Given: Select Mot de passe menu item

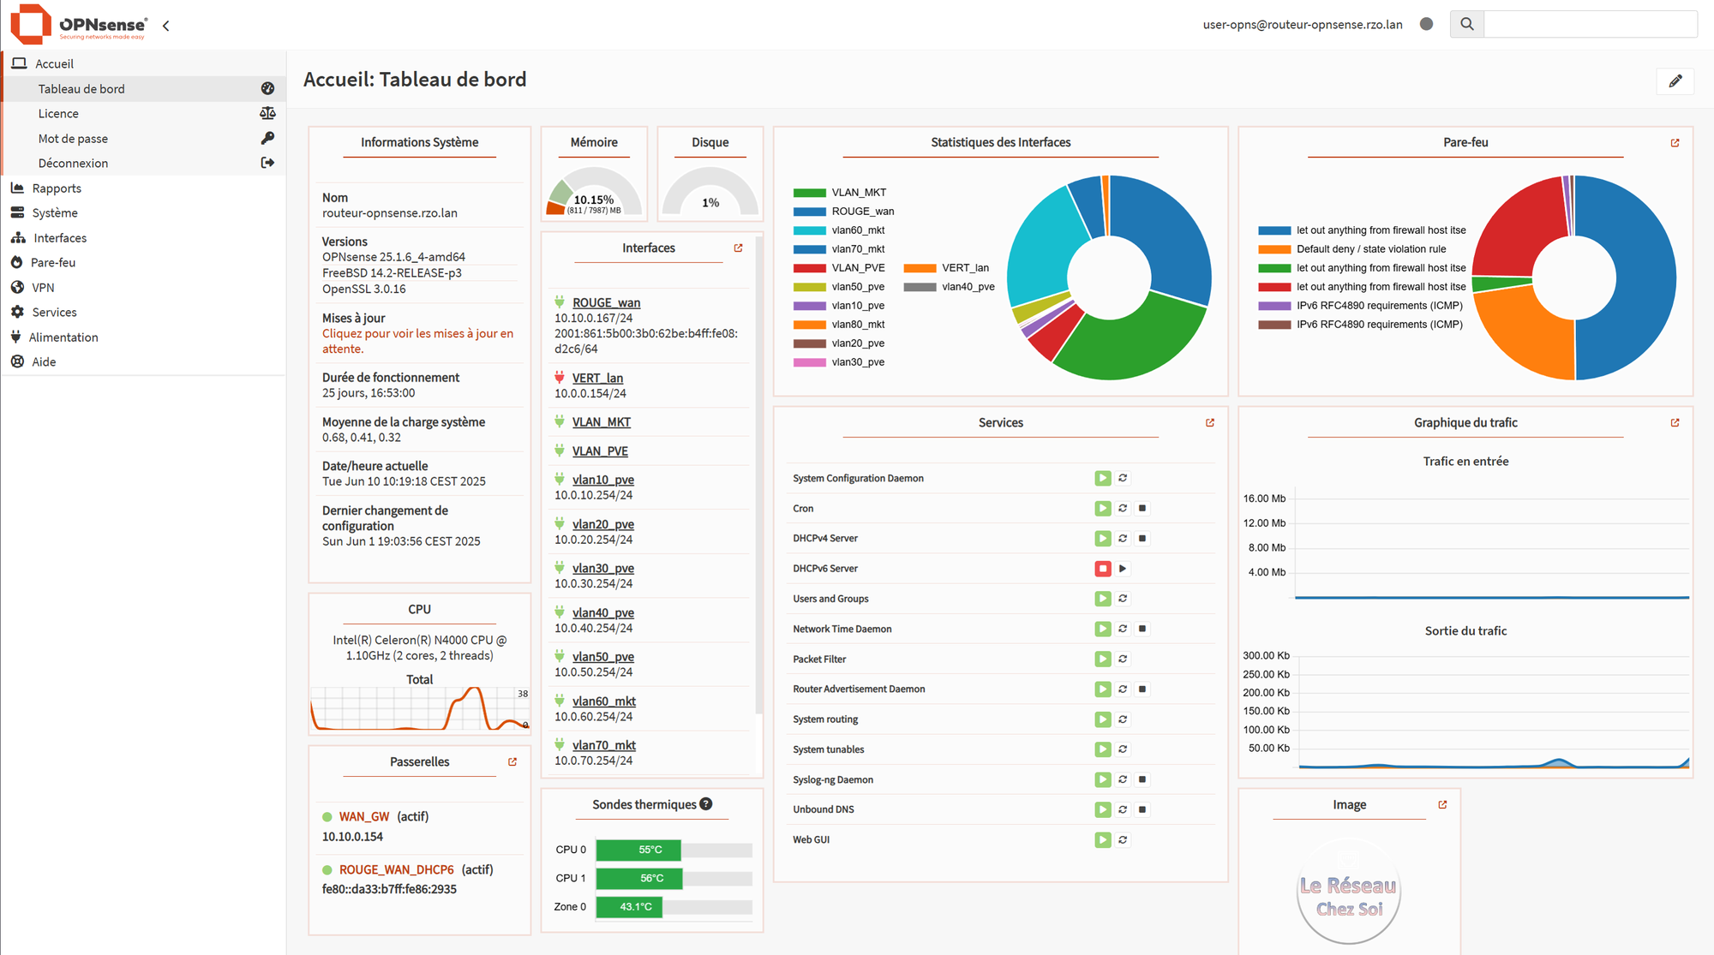Looking at the screenshot, I should coord(73,139).
